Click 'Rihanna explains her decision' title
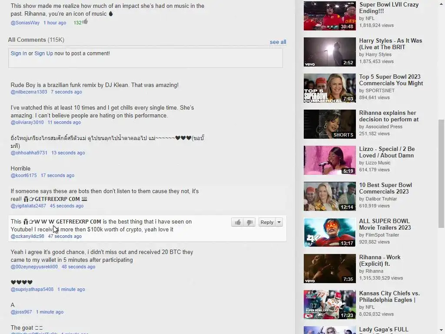445x334 pixels. [389, 116]
